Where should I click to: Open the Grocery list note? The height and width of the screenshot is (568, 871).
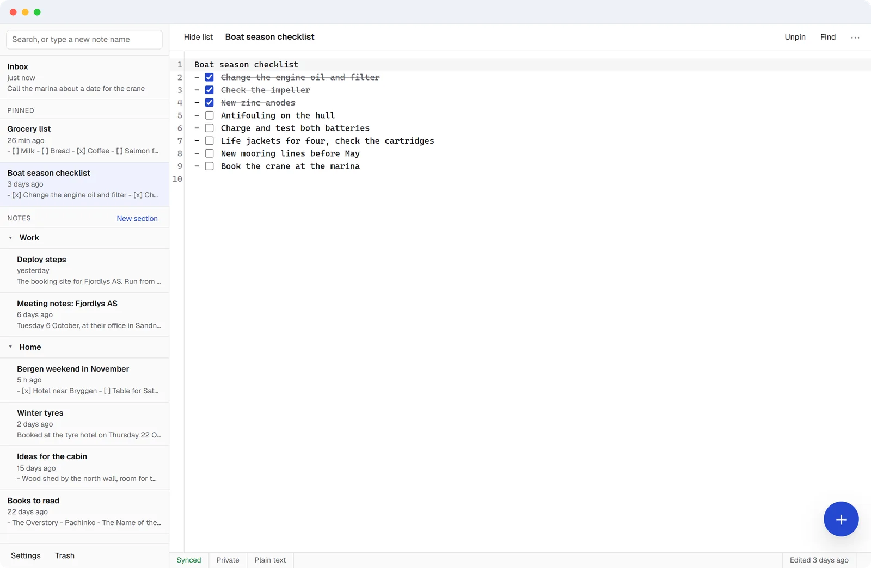(x=84, y=140)
